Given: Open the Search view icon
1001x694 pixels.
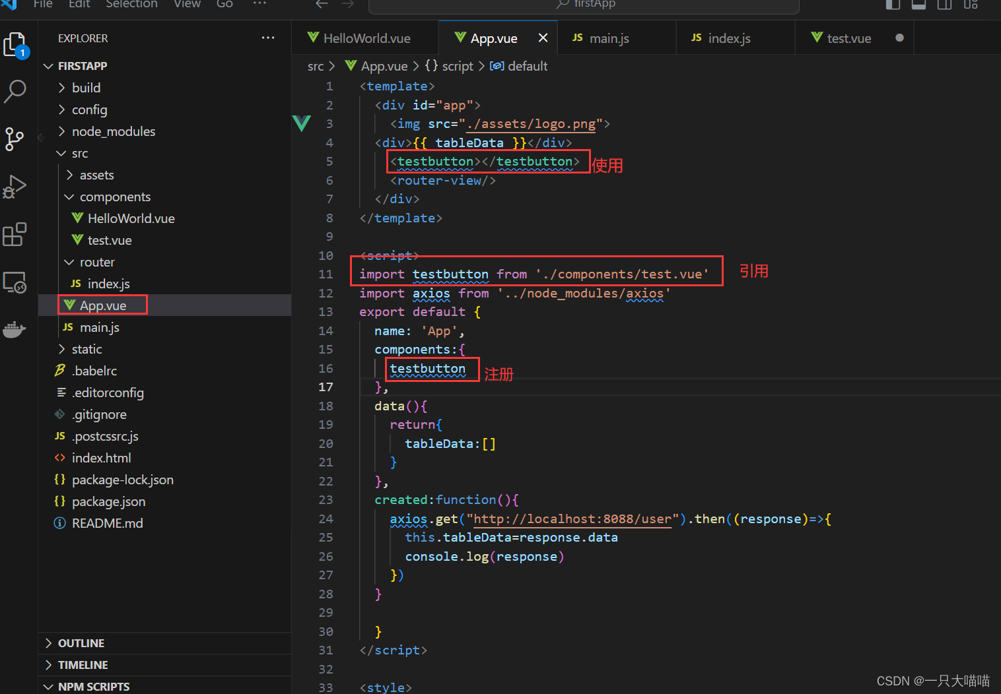Looking at the screenshot, I should pyautogui.click(x=15, y=92).
